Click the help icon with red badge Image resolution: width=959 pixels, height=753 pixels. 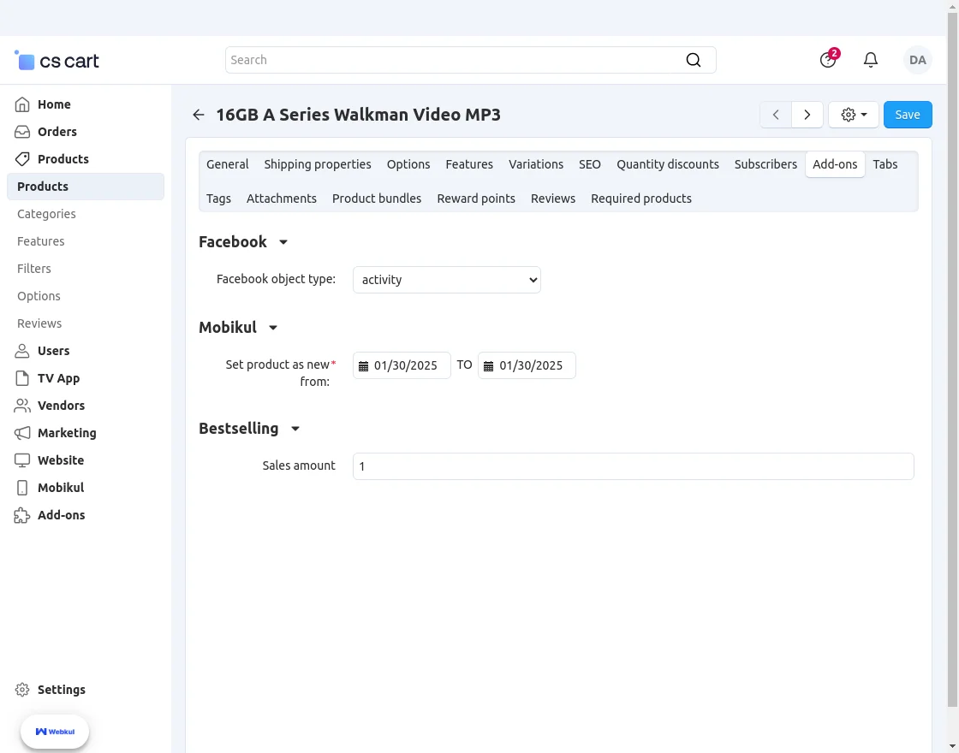[827, 60]
